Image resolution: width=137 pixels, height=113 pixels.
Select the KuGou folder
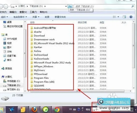click(36, 51)
